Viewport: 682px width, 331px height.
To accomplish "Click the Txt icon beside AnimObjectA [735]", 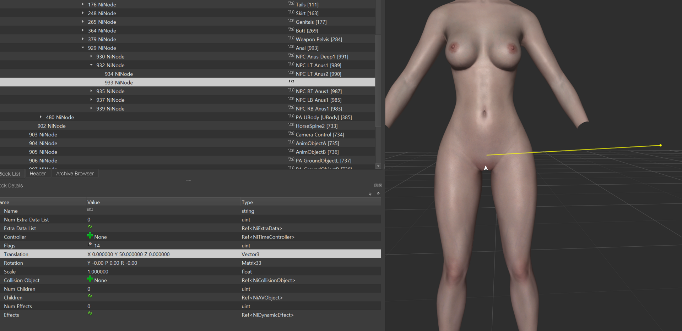I will click(x=291, y=142).
